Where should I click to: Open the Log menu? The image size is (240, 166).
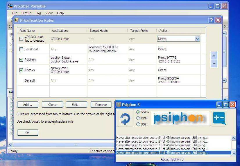click(x=38, y=13)
